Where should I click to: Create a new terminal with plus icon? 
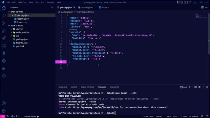pyautogui.click(x=189, y=87)
